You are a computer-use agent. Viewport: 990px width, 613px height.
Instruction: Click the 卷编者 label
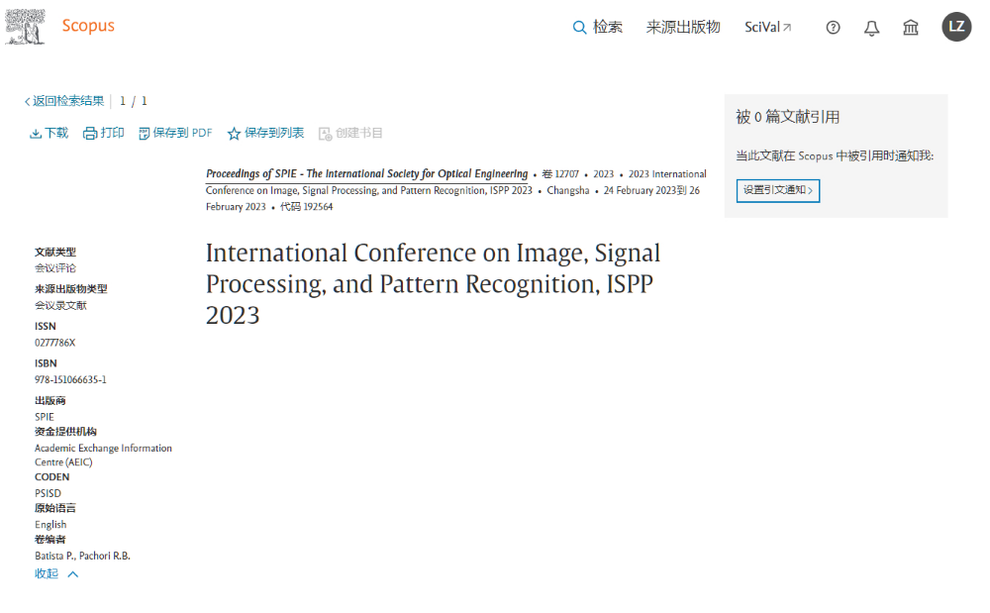tap(49, 540)
